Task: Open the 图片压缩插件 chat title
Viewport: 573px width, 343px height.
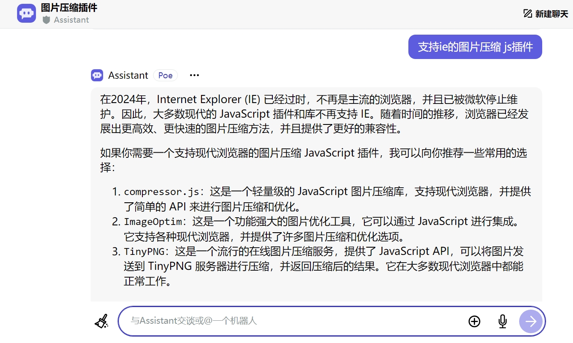Action: (x=69, y=7)
